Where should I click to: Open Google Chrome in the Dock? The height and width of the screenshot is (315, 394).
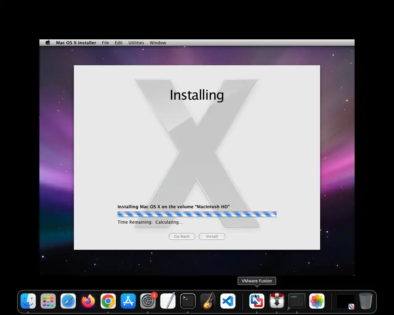108,301
